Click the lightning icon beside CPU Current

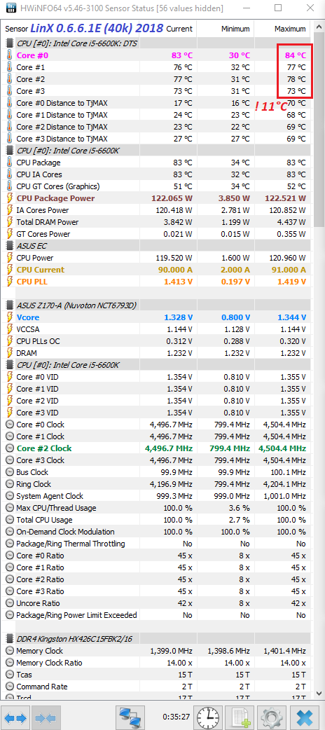9,270
